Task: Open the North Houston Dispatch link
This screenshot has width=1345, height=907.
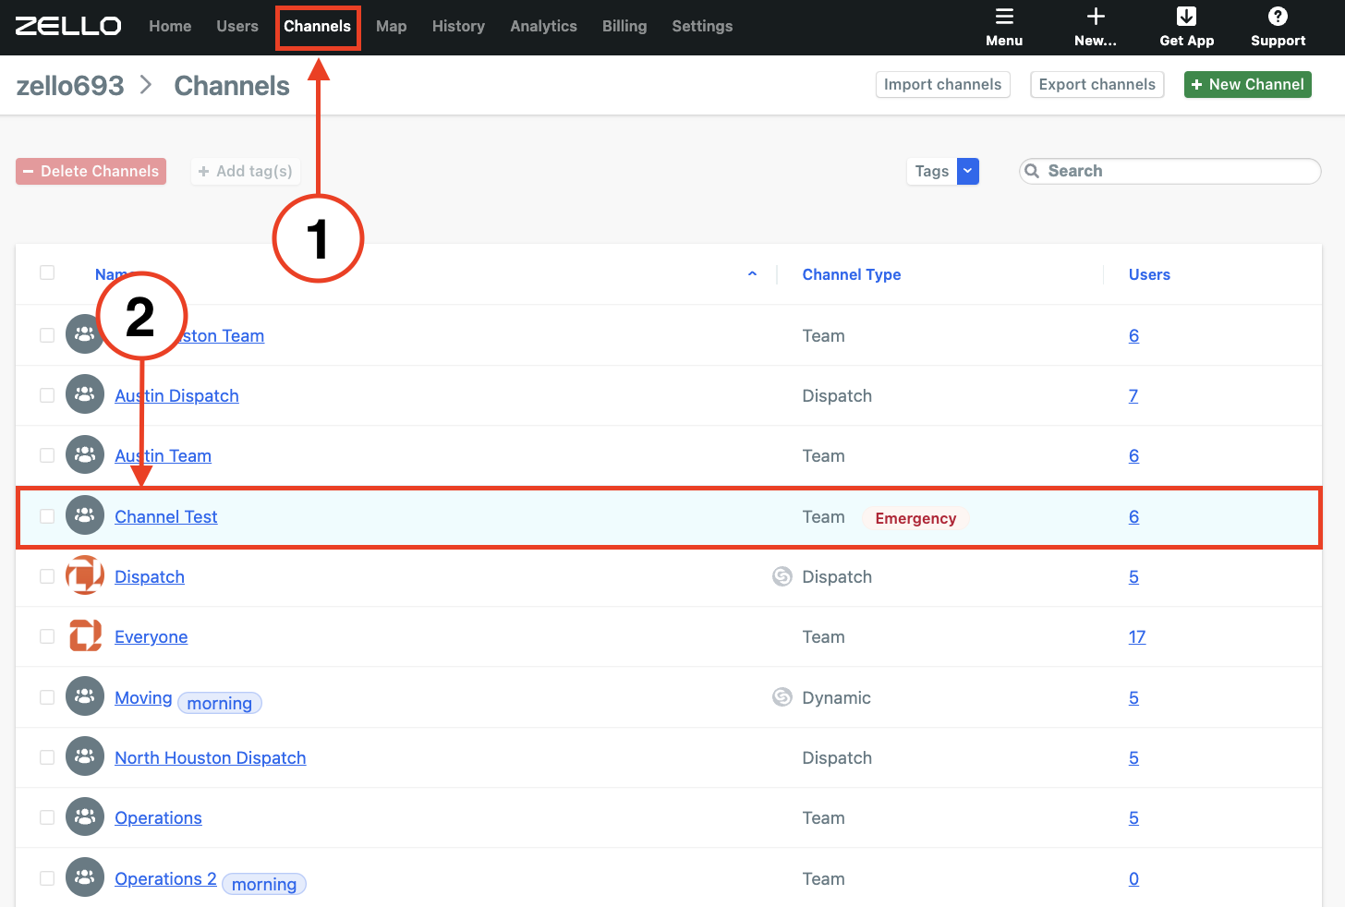Action: pyautogui.click(x=210, y=757)
